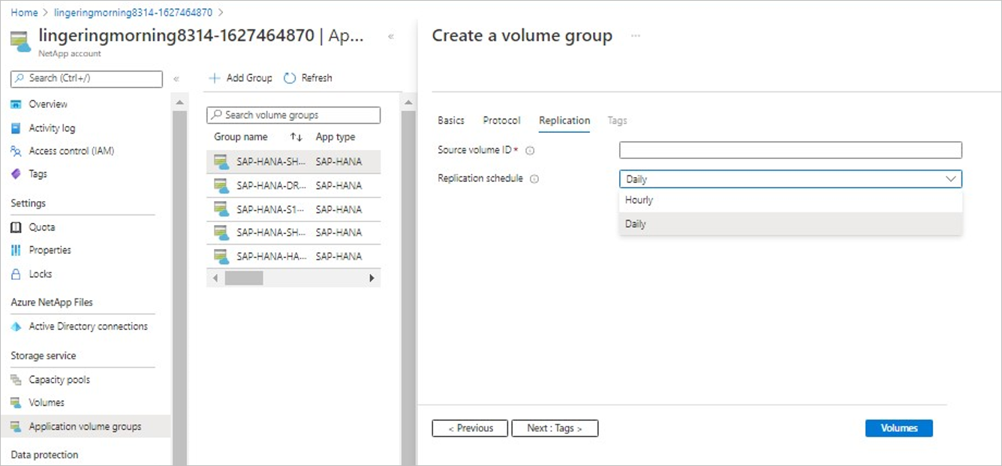
Task: Collapse the sidebar menu using chevron beside search
Action: point(176,79)
